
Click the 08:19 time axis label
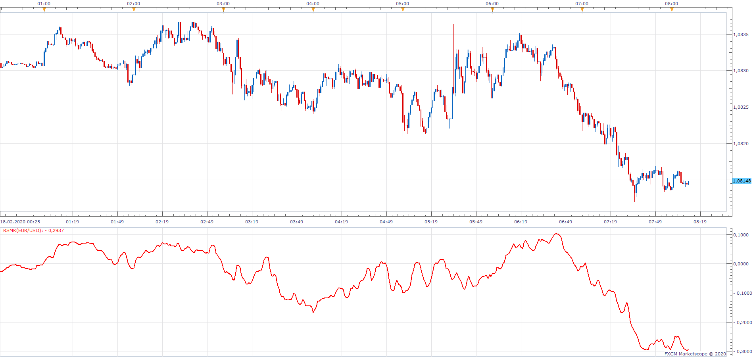[700, 222]
